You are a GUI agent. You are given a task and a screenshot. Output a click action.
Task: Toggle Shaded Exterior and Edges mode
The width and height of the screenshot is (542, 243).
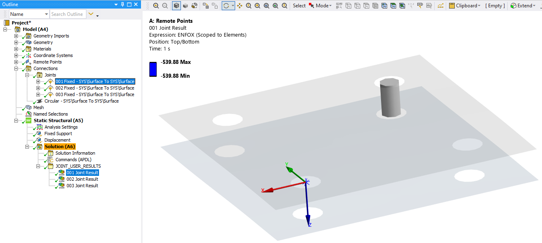tap(176, 6)
